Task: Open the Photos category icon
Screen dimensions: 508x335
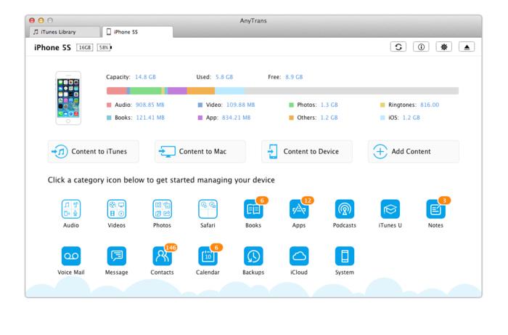Action: point(163,209)
